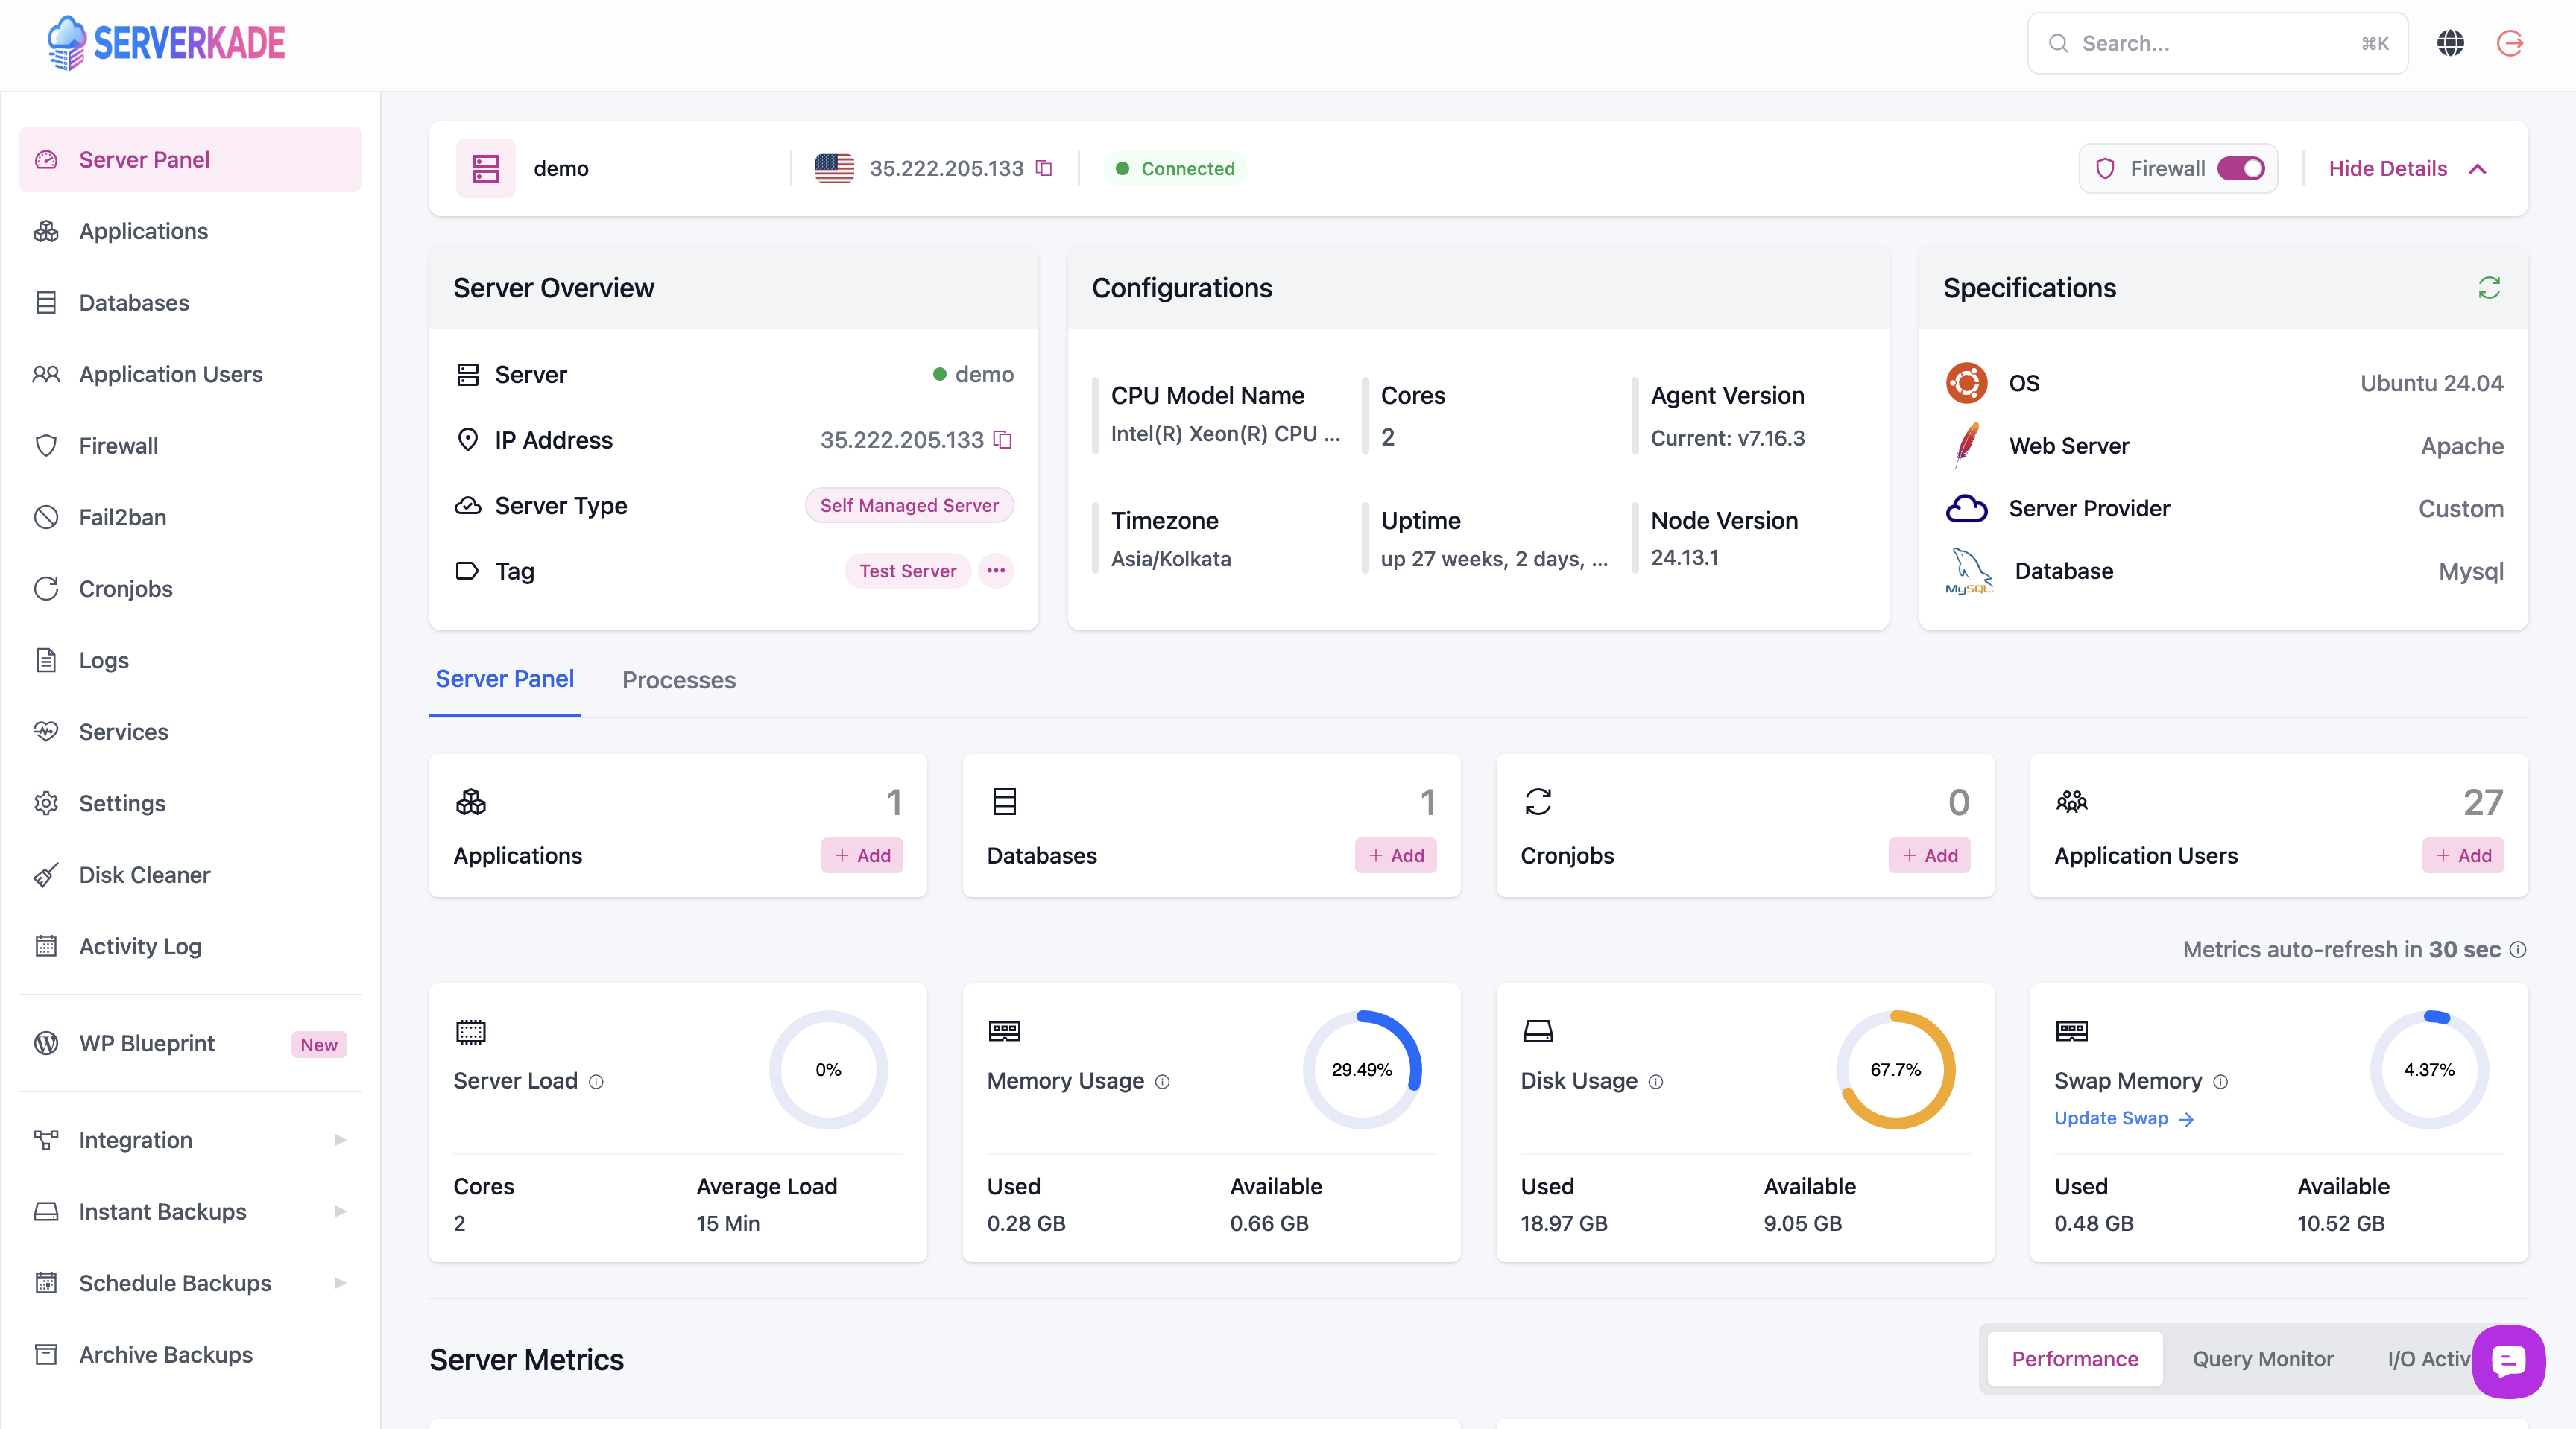This screenshot has width=2576, height=1429.
Task: Open Activity Log in sidebar
Action: (190, 946)
